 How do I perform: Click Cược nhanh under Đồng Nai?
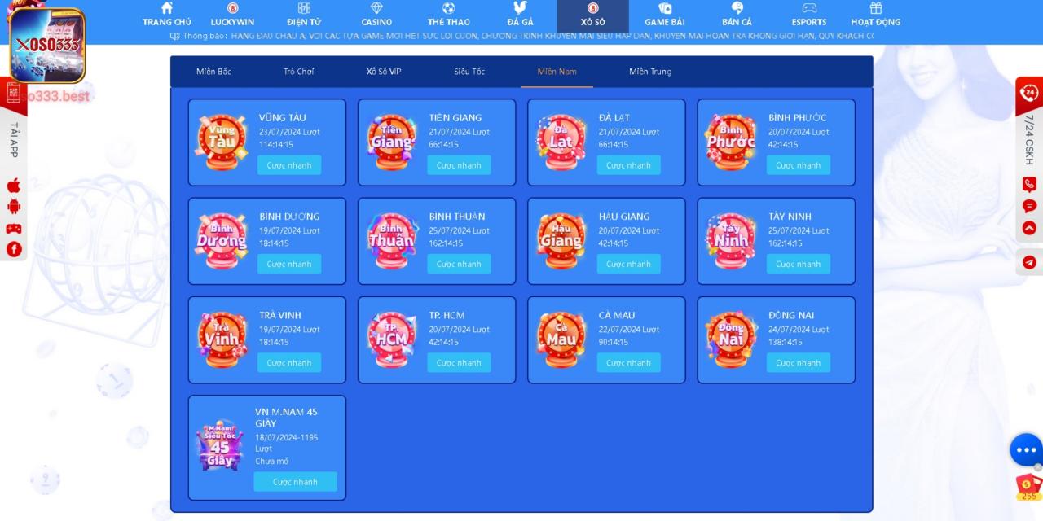[x=798, y=362]
